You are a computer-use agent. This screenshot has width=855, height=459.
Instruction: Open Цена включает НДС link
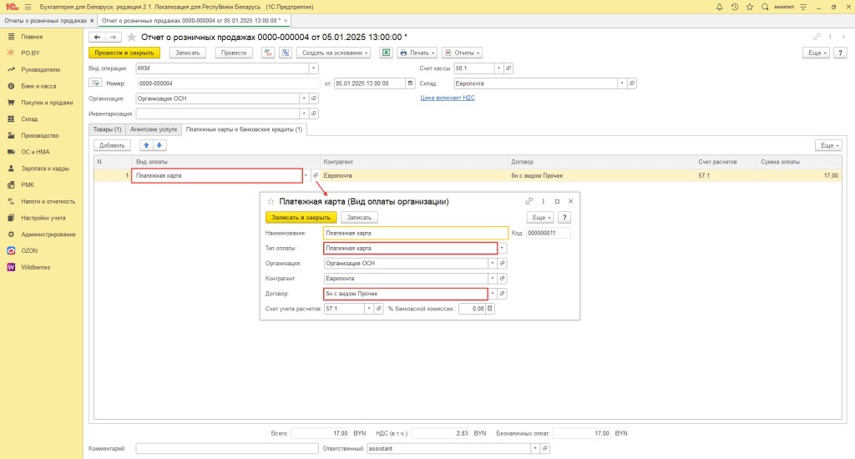click(448, 98)
